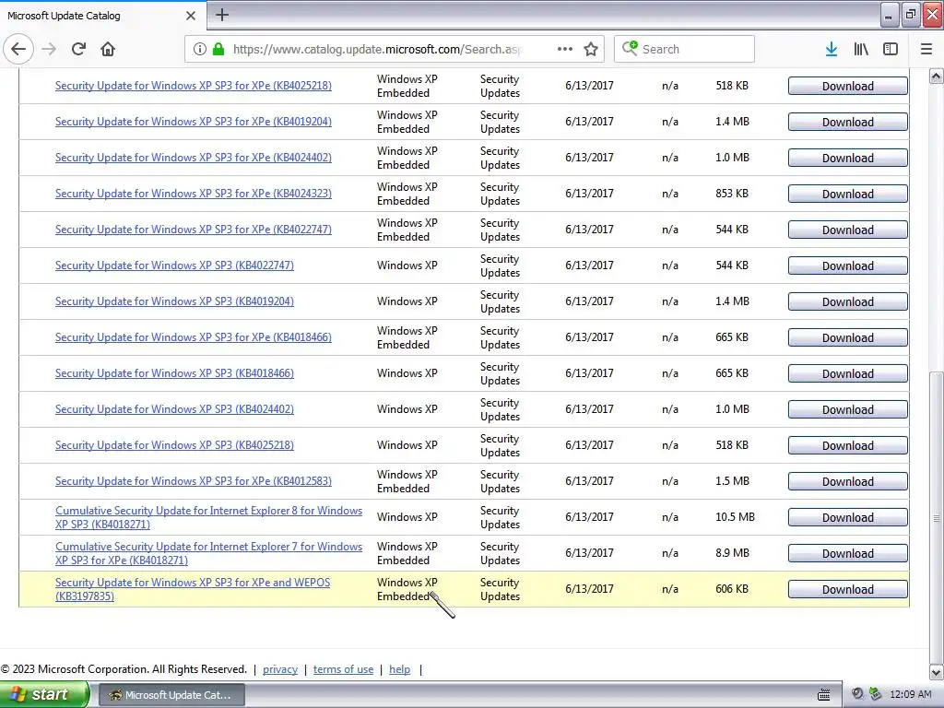This screenshot has width=944, height=708.
Task: Open the terms of use link
Action: (x=343, y=669)
